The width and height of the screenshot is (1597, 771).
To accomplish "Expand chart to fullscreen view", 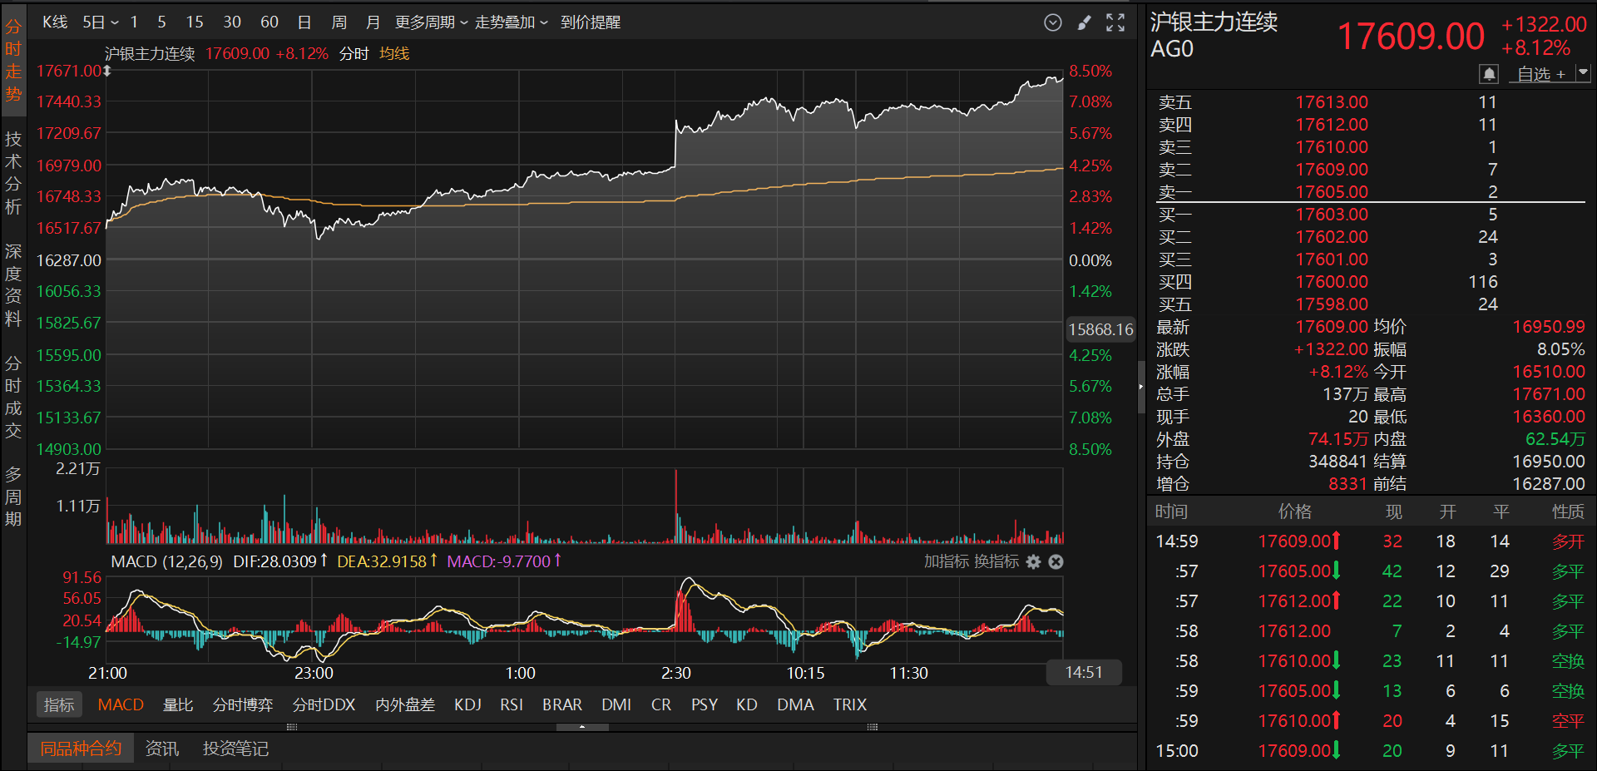I will click(x=1115, y=22).
